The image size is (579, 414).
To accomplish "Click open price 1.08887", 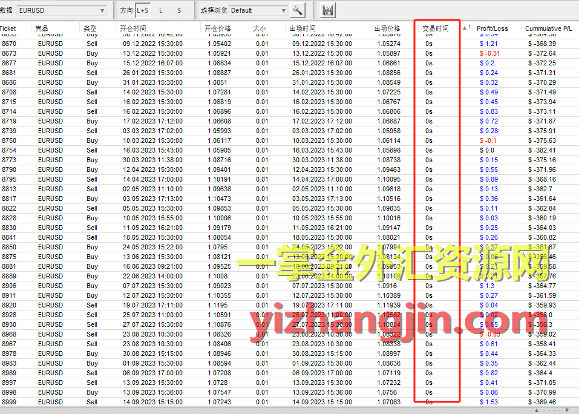I will point(219,73).
